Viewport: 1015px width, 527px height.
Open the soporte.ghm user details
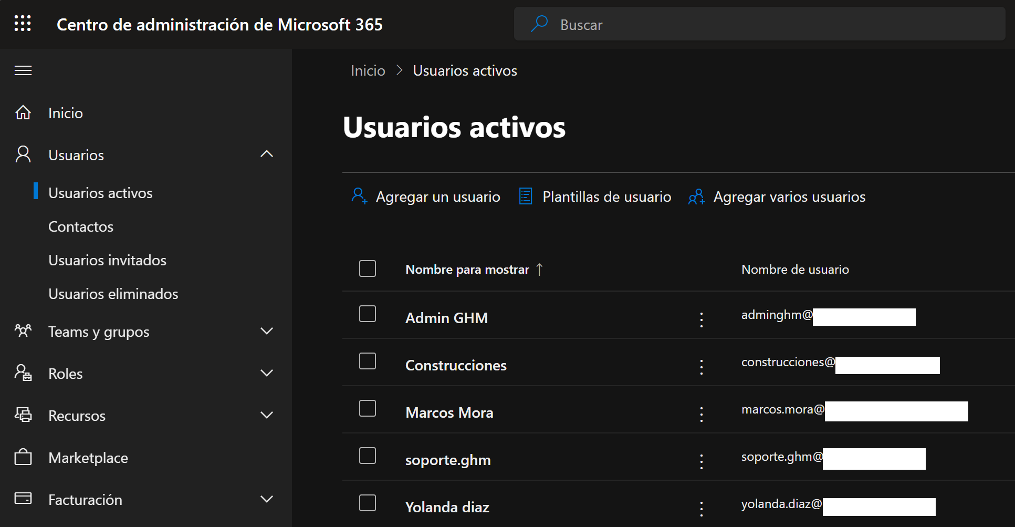point(447,460)
